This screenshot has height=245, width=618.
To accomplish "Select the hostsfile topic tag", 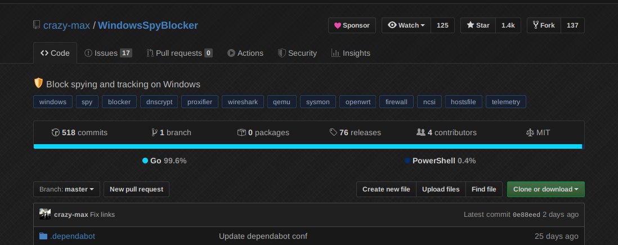I will click(464, 102).
